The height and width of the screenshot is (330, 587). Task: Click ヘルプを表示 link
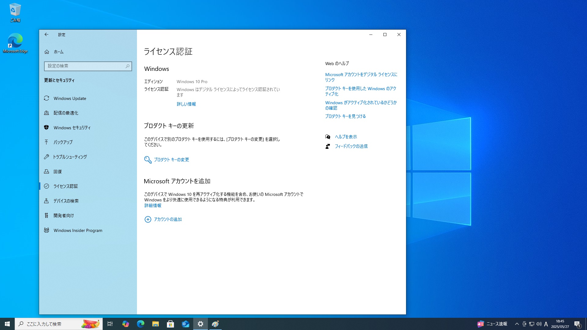[x=346, y=137]
